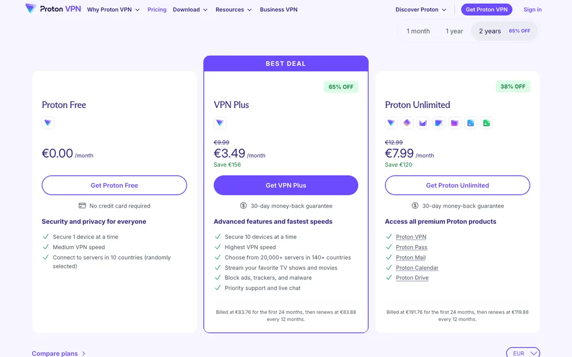Click the VPN icon under Proton Free
This screenshot has width=572, height=357.
(48, 123)
